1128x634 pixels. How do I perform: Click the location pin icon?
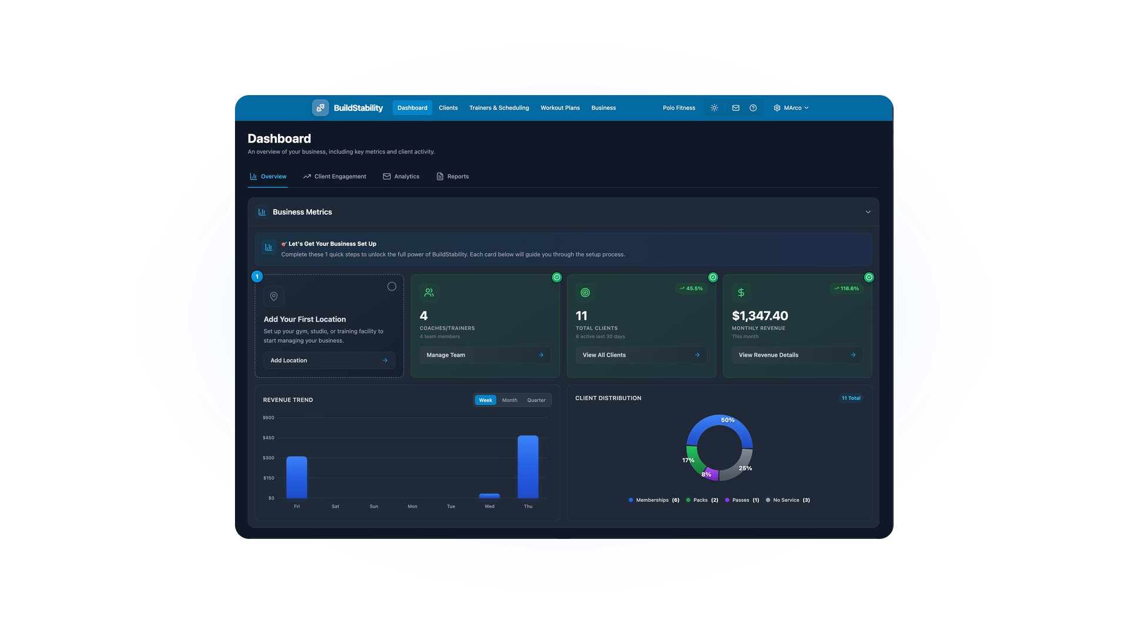[274, 296]
